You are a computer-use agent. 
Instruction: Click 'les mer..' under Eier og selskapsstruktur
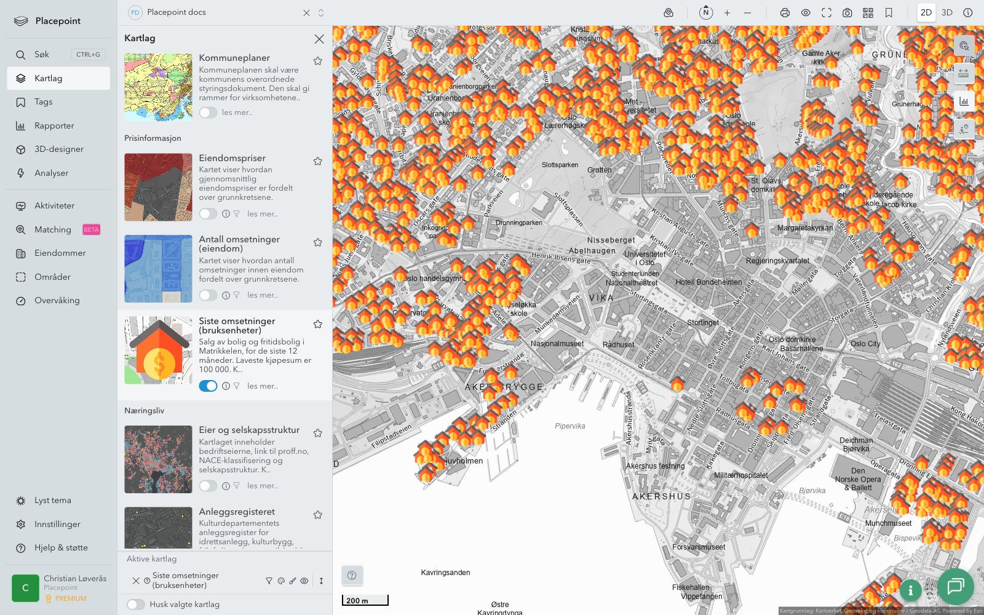[263, 486]
